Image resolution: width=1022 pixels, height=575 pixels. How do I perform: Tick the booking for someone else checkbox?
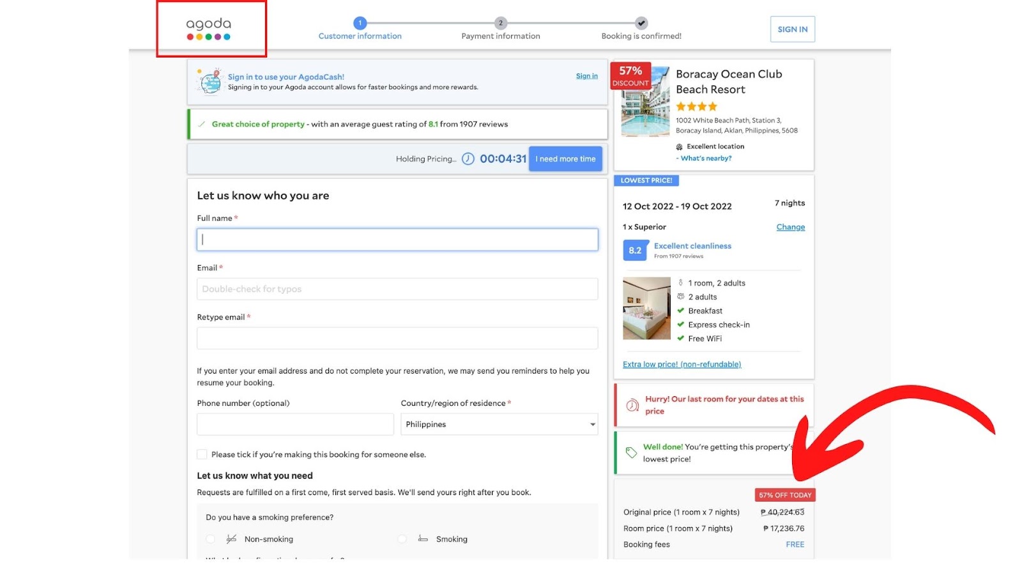point(202,454)
